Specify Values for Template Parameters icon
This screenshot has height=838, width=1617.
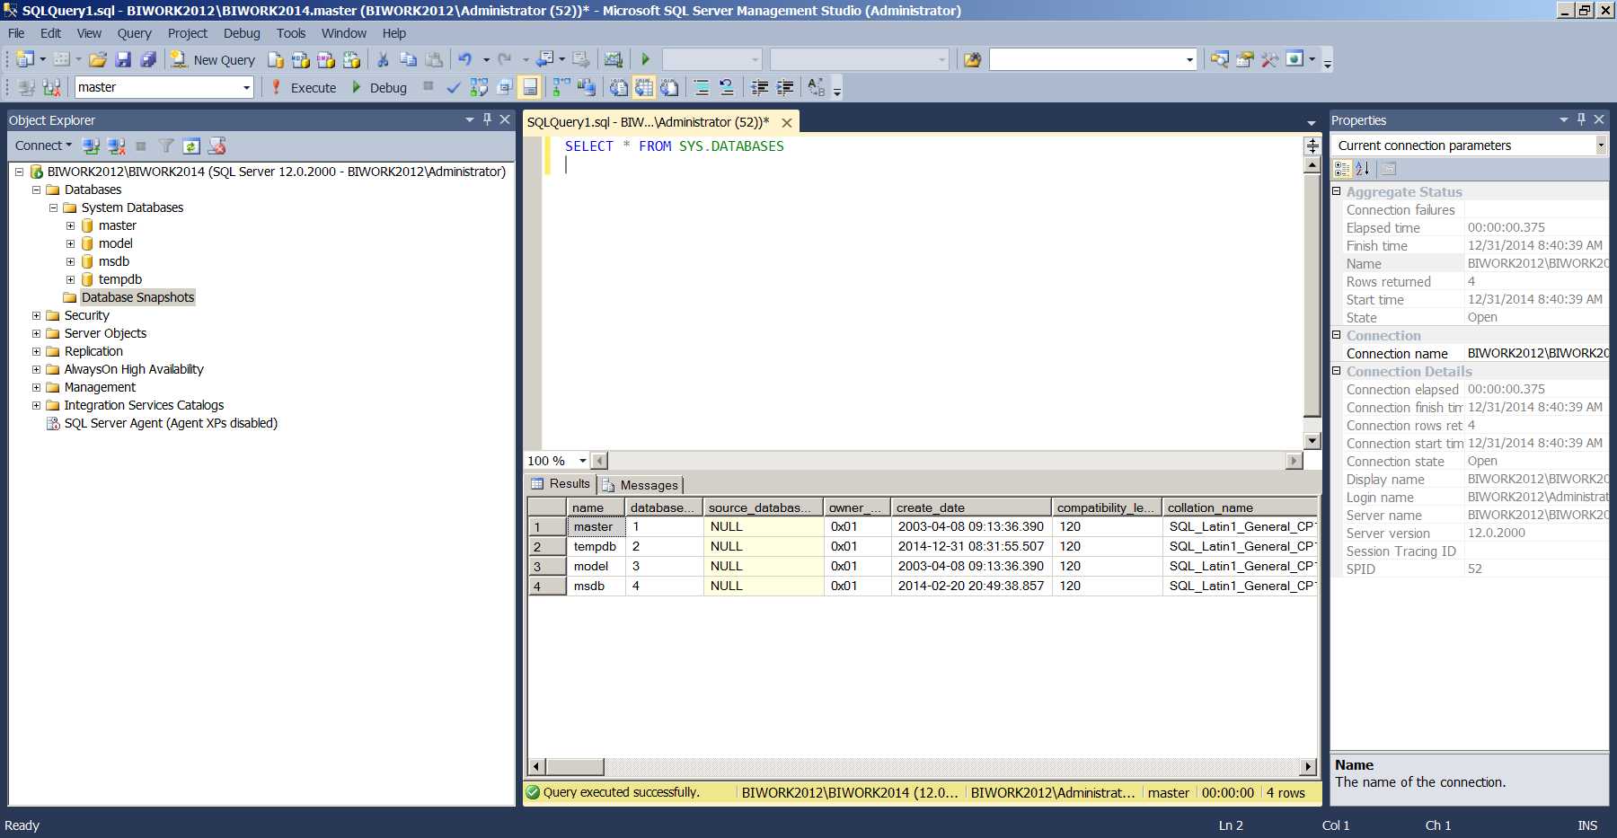pos(816,87)
